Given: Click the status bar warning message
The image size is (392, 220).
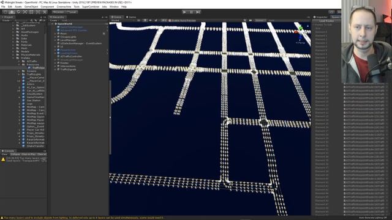Looking at the screenshot, I should coord(83,218).
